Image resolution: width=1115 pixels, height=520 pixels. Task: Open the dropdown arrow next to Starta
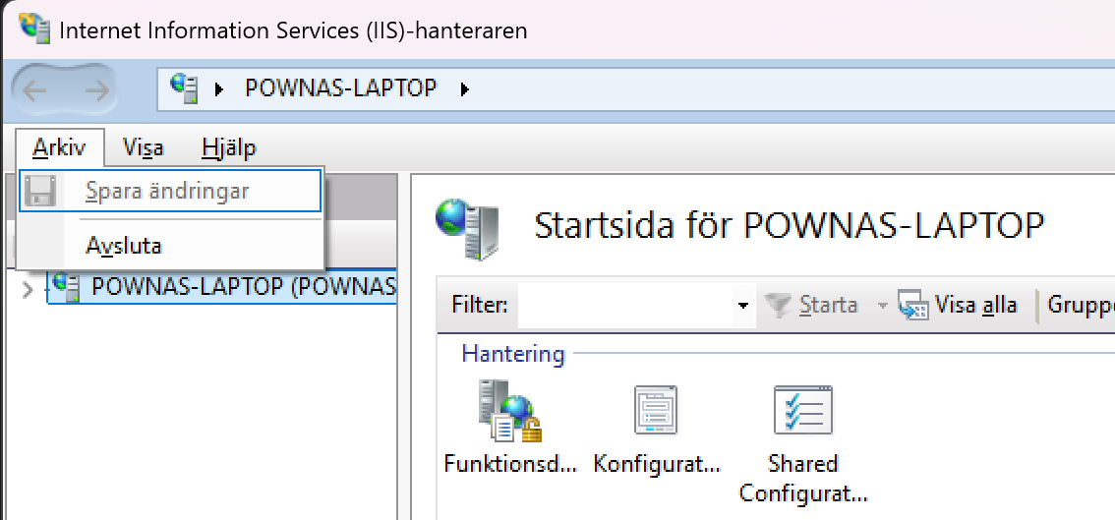pos(882,306)
